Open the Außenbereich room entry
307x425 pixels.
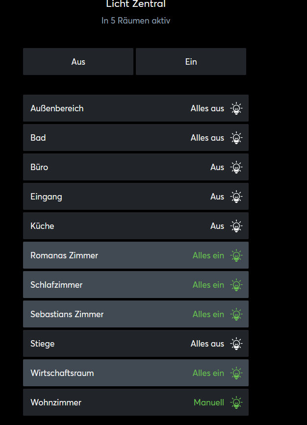point(57,108)
